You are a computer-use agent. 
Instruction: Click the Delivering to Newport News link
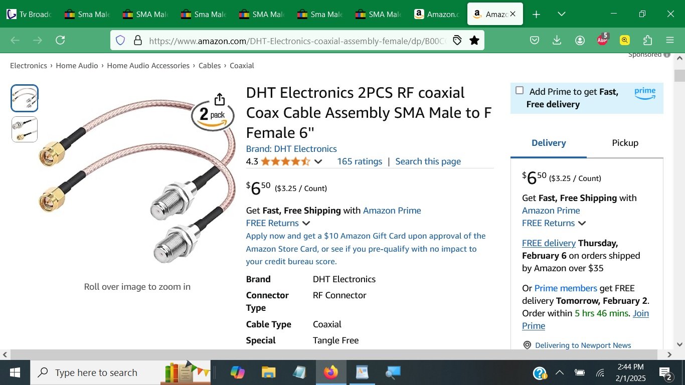pos(583,345)
